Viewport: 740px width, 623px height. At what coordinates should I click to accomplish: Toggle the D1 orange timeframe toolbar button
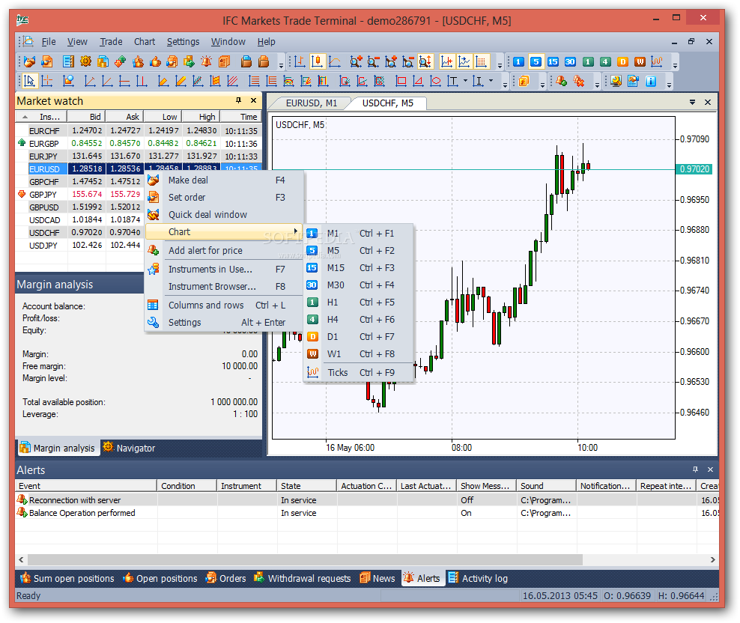622,62
